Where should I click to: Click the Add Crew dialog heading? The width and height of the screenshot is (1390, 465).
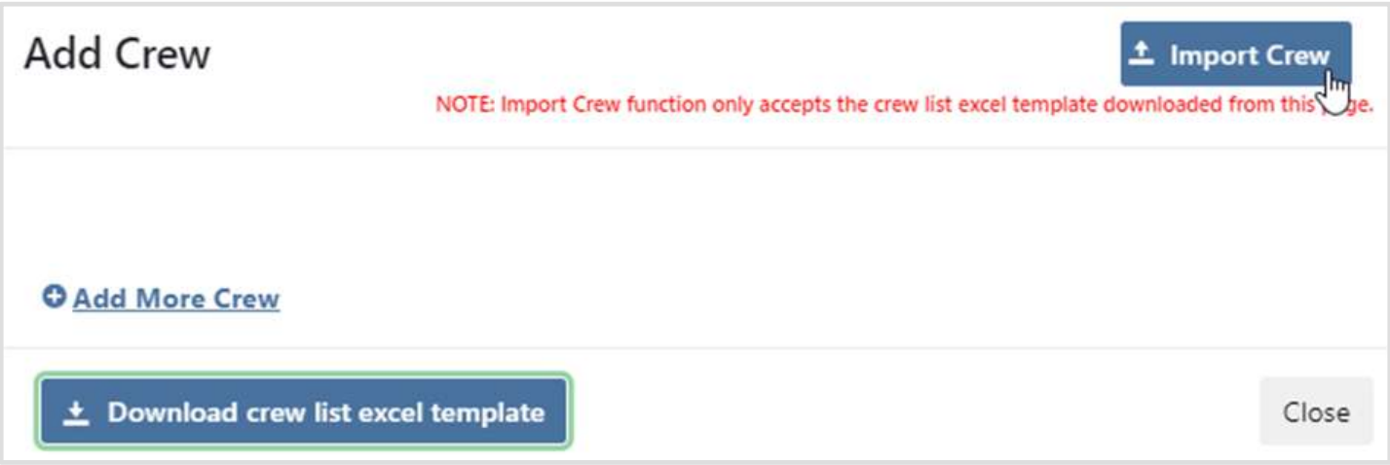tap(117, 54)
